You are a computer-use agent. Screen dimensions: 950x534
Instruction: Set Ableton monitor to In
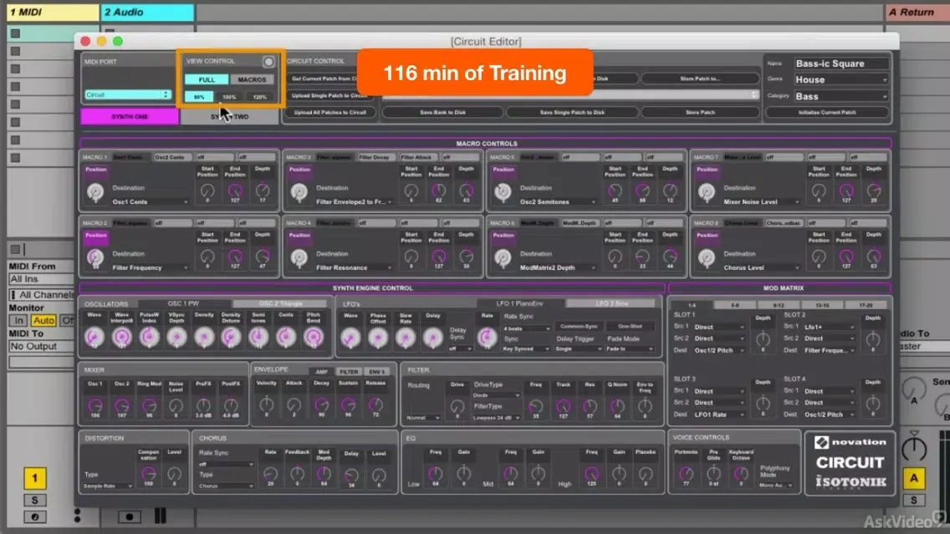(x=19, y=320)
